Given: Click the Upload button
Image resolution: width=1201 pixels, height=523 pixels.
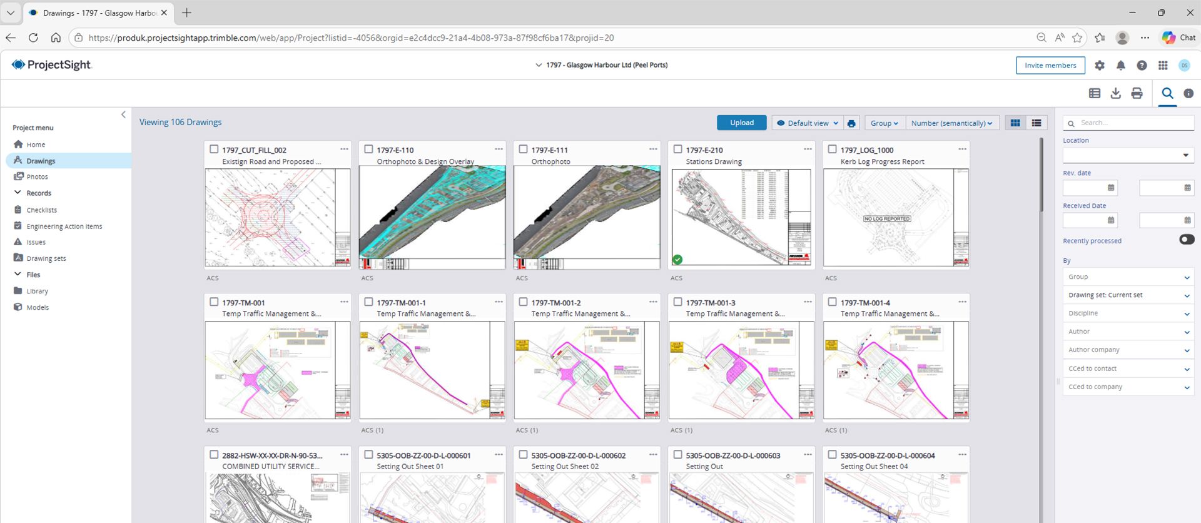Looking at the screenshot, I should pyautogui.click(x=742, y=123).
